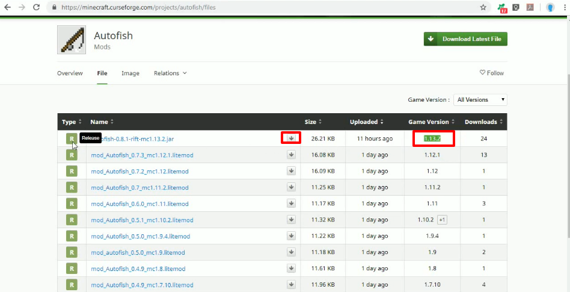Click the browser forward arrow
The image size is (570, 292).
(22, 7)
